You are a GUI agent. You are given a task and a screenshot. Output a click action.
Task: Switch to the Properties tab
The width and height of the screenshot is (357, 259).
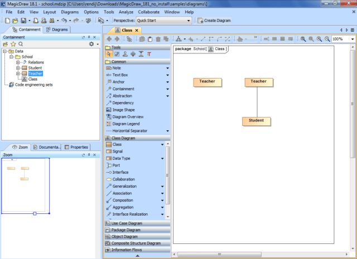(76, 148)
